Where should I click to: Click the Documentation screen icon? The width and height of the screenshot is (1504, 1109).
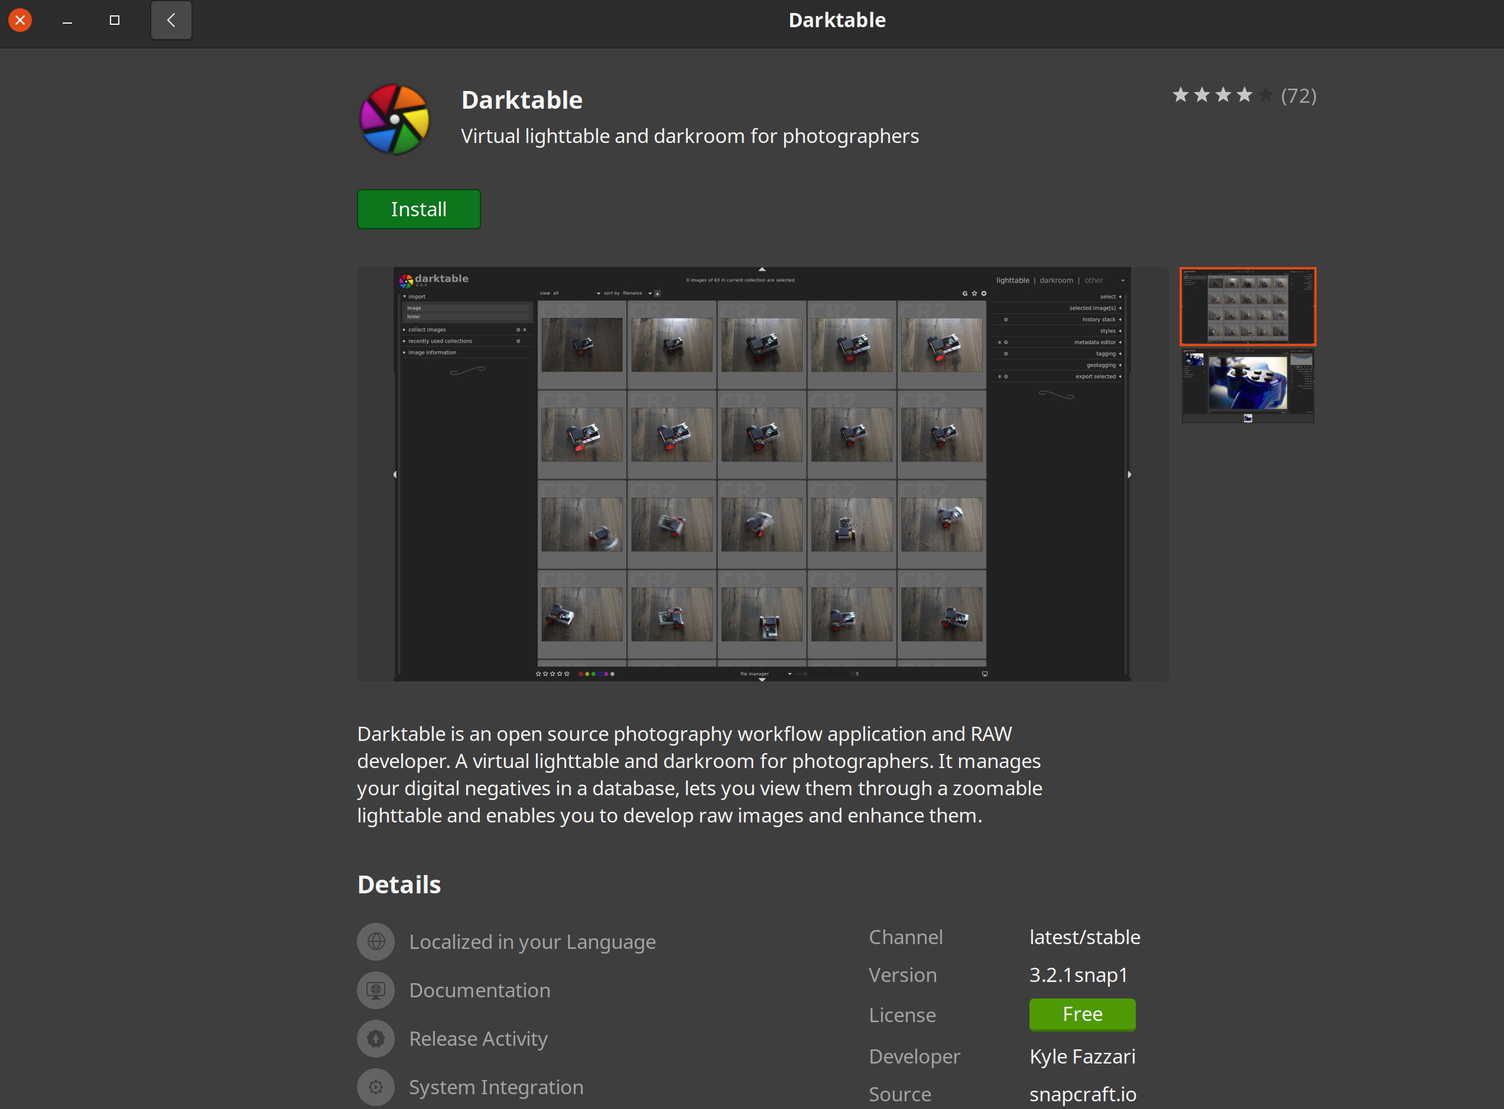point(376,990)
